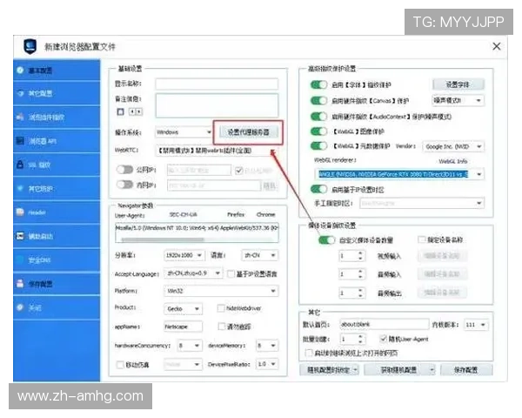Toggle the 公网IP switch

124,170
